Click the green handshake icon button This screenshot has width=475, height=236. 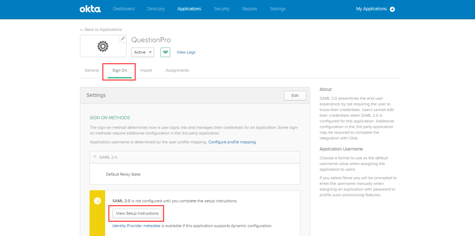[x=165, y=52]
